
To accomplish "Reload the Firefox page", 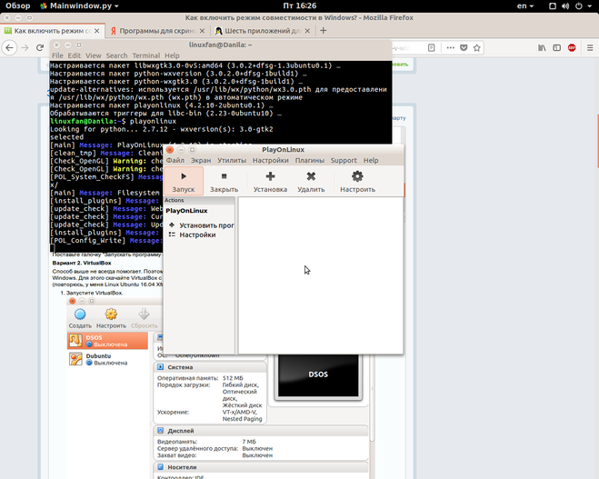I will coord(40,48).
